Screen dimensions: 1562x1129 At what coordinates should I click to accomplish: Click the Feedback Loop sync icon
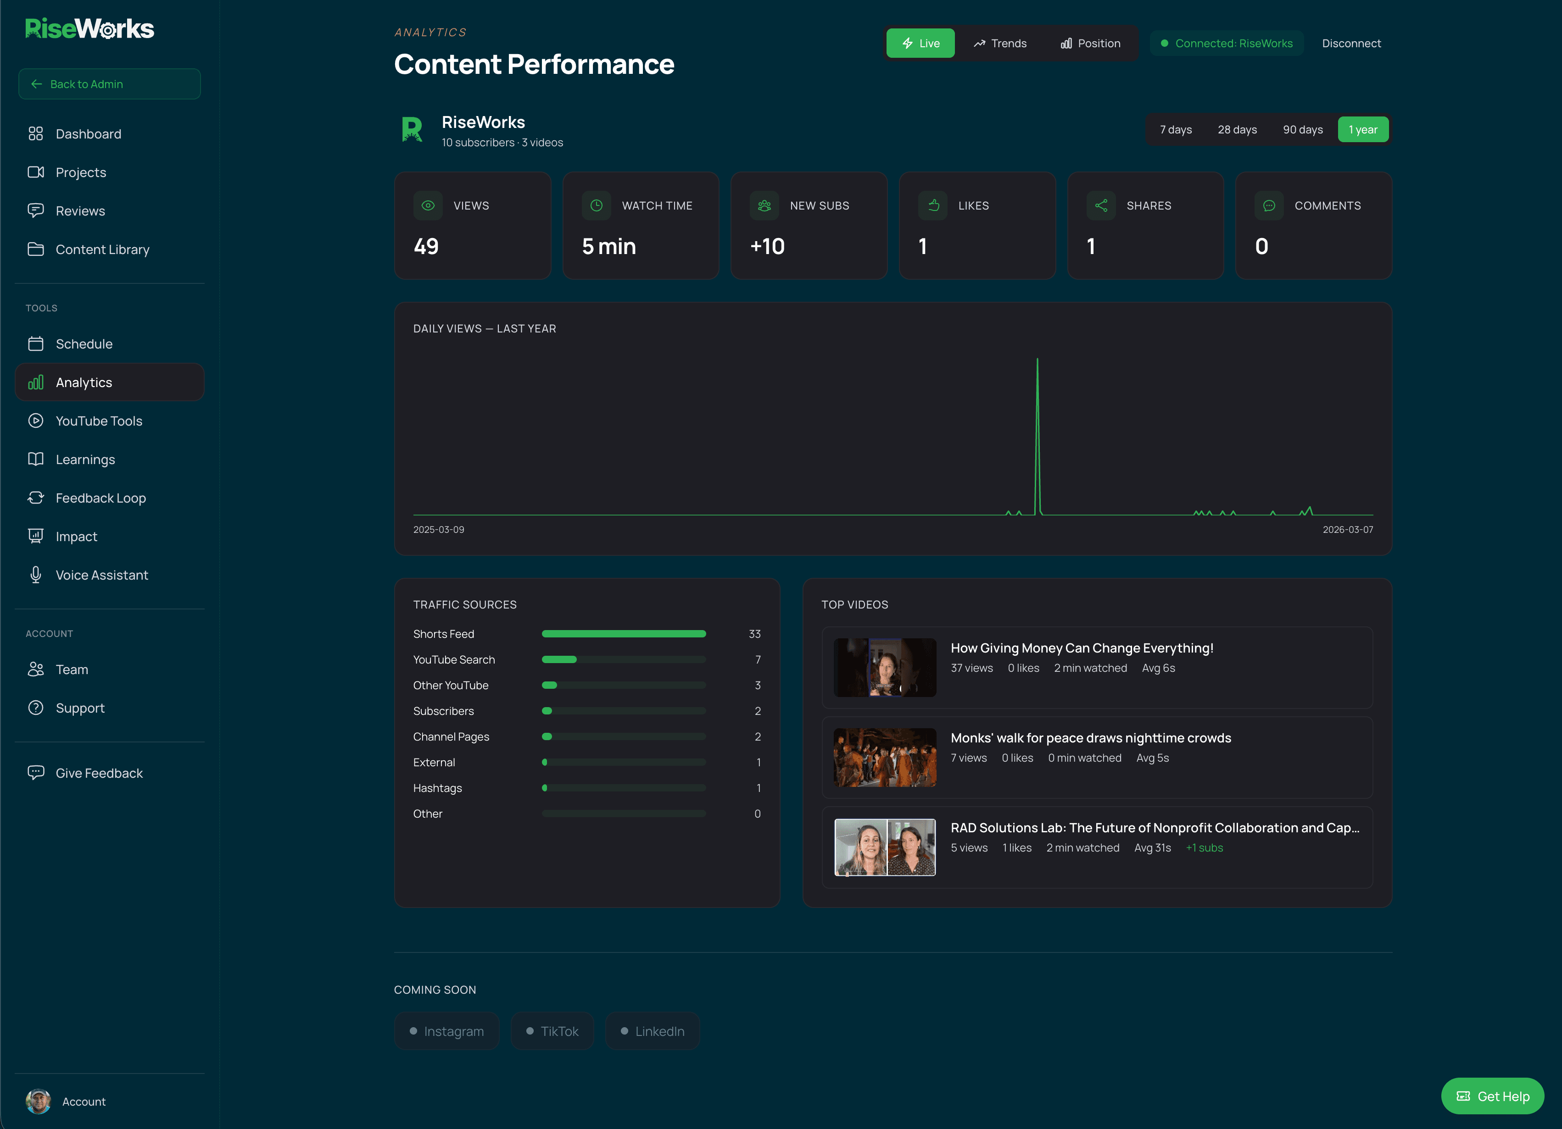tap(36, 498)
